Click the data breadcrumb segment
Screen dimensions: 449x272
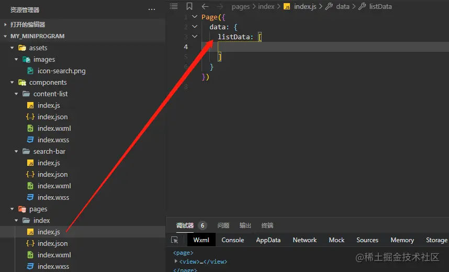[x=343, y=7]
